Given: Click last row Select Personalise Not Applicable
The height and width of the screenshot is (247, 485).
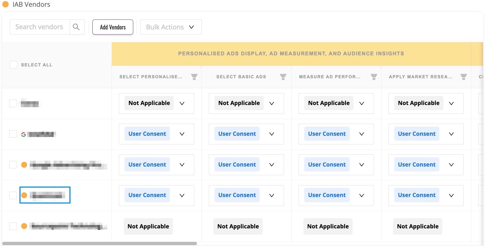Looking at the screenshot, I should tap(148, 226).
